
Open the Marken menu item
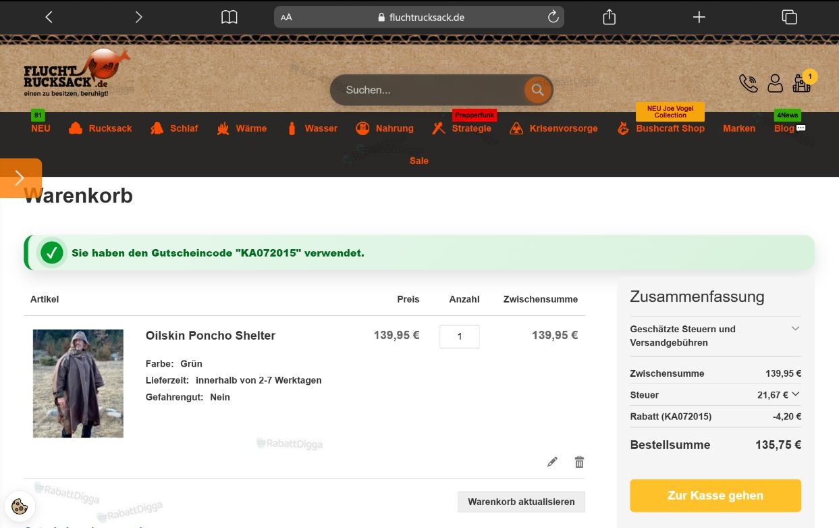[739, 128]
